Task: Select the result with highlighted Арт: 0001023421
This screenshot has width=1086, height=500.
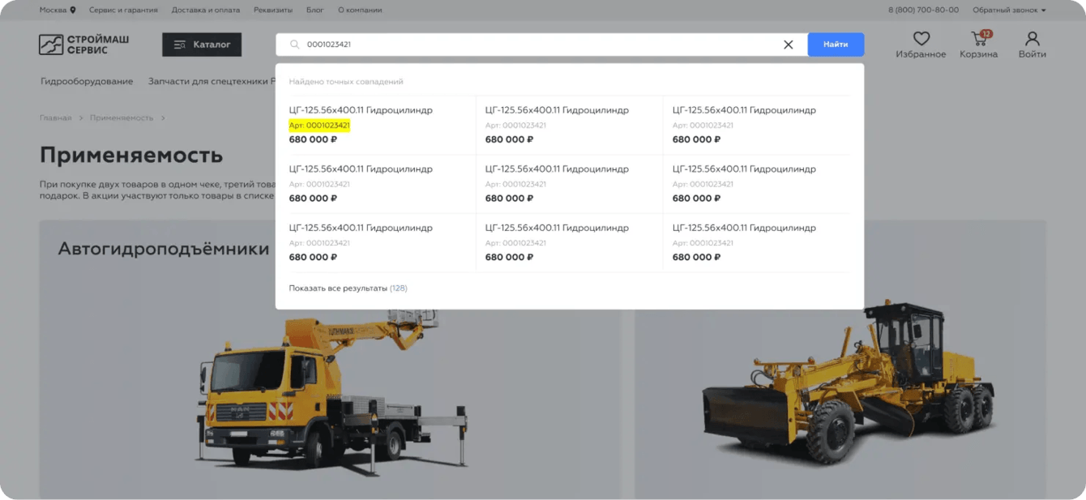Action: (x=375, y=125)
